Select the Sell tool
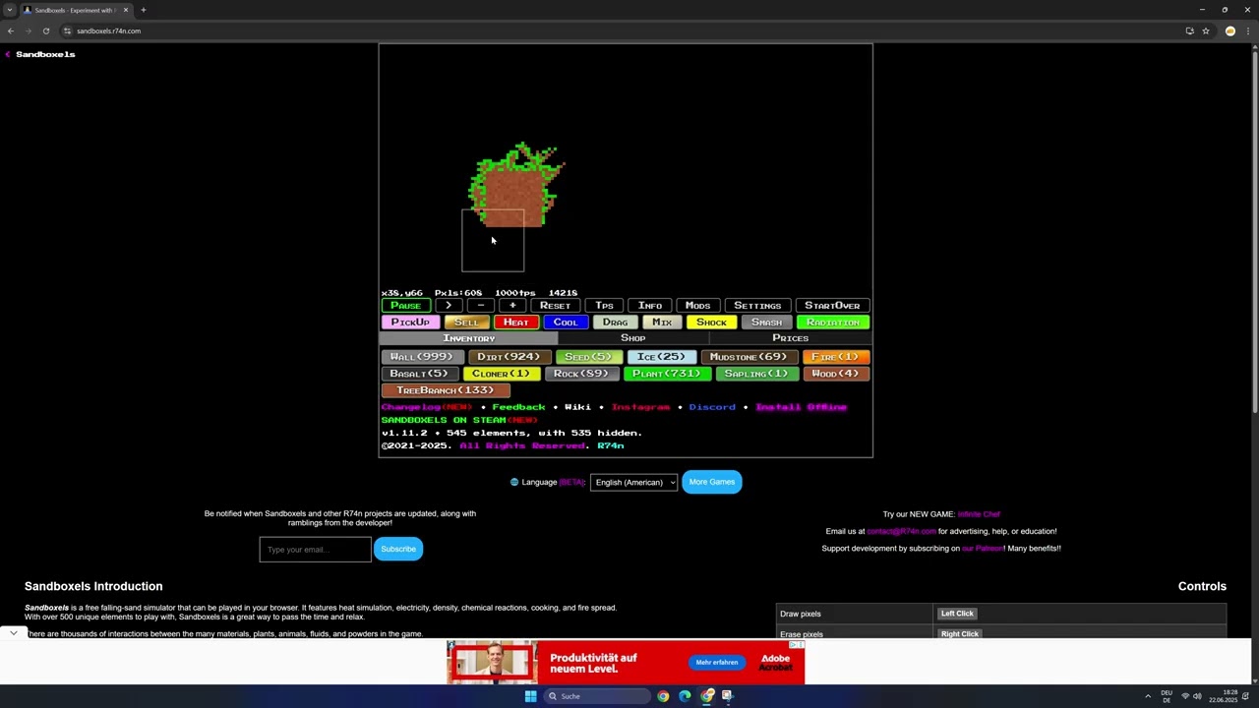Viewport: 1259px width, 708px height. click(x=466, y=323)
